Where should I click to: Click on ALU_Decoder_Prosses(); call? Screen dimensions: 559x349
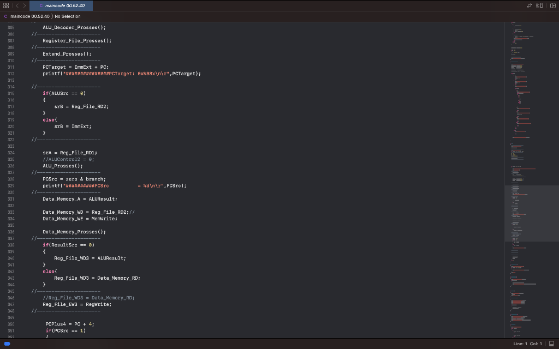74,27
